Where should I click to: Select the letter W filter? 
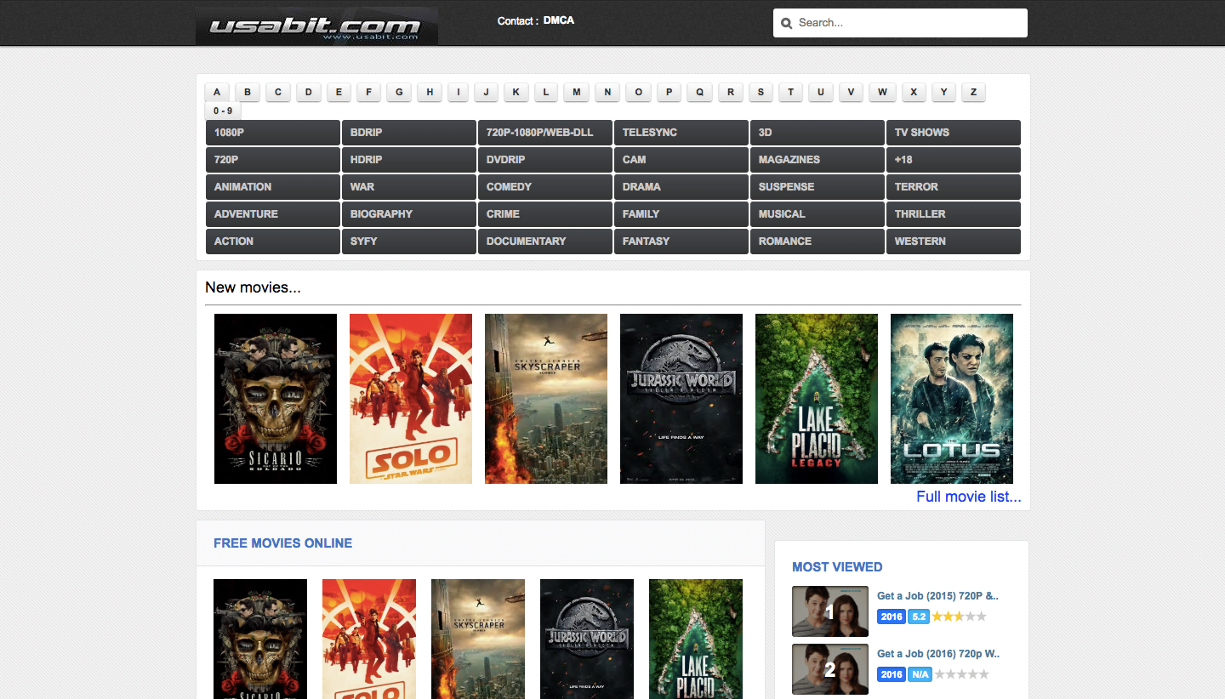[x=882, y=92]
